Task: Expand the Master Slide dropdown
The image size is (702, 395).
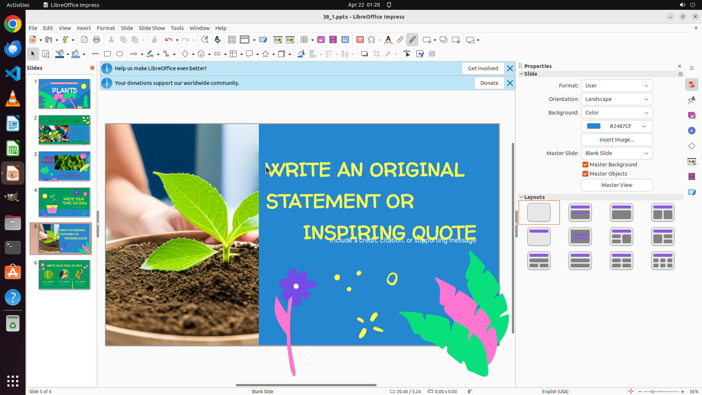Action: click(x=616, y=153)
